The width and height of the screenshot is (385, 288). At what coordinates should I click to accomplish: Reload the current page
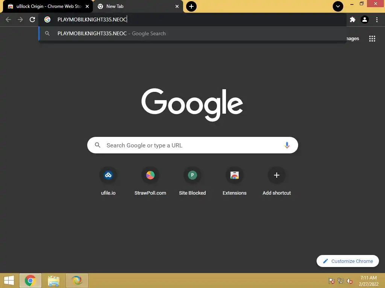(32, 19)
